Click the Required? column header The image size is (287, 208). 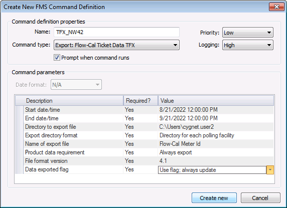(x=140, y=101)
